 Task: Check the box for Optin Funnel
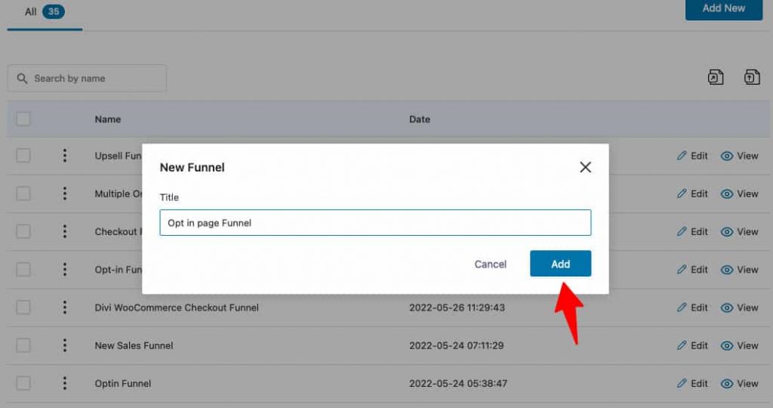pyautogui.click(x=23, y=383)
